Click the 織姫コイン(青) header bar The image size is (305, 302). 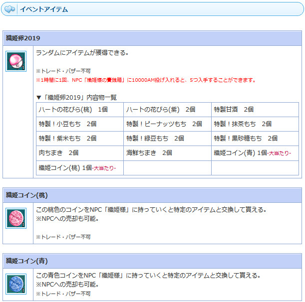click(x=152, y=261)
